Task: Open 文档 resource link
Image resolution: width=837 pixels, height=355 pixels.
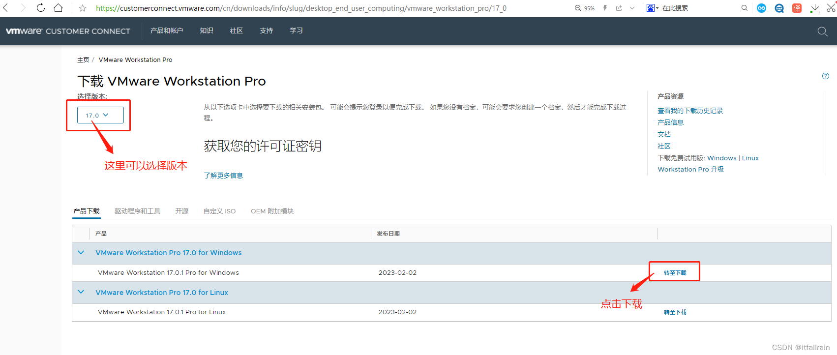Action: click(x=664, y=134)
